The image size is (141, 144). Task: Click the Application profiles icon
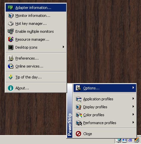coord(78,99)
